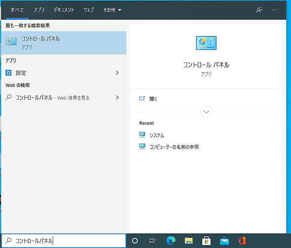The height and width of the screenshot is (248, 291).
Task: Switch to the ドキュメント tab
Action: (x=64, y=10)
